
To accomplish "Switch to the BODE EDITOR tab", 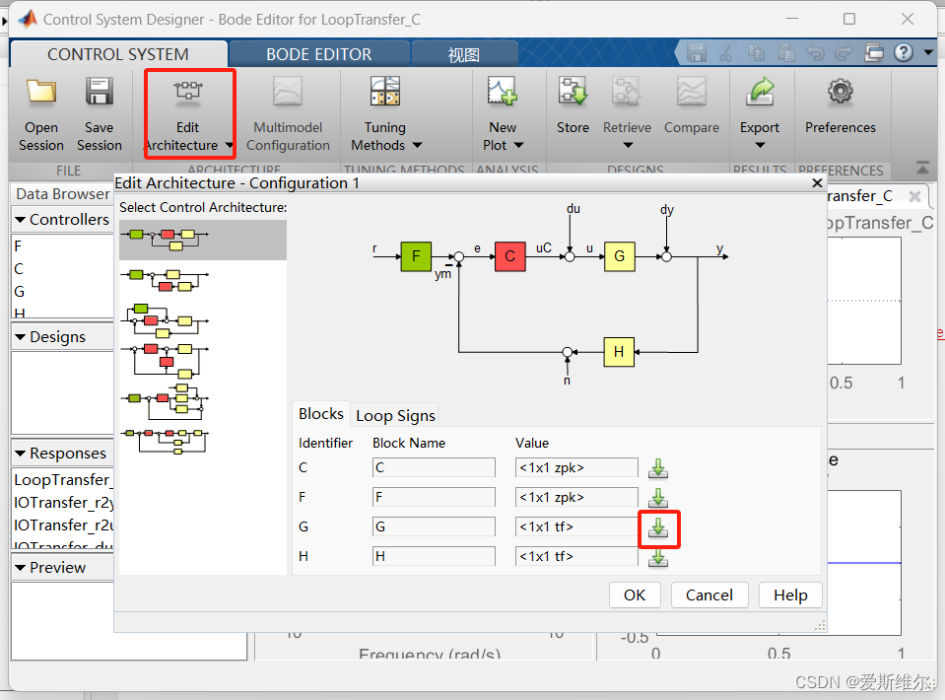I will (x=319, y=54).
